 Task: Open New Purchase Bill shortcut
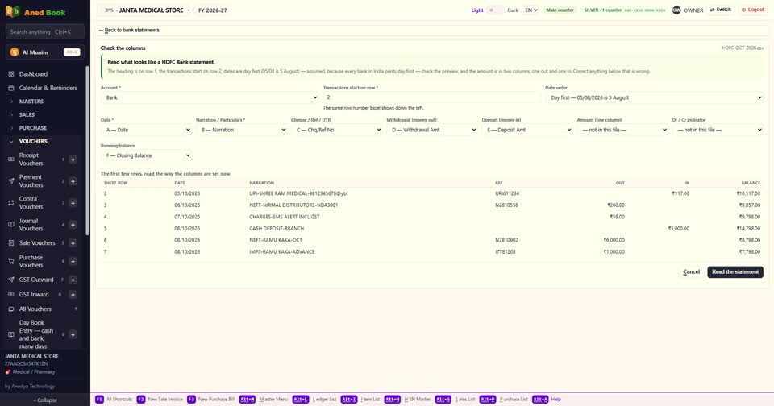click(210, 399)
